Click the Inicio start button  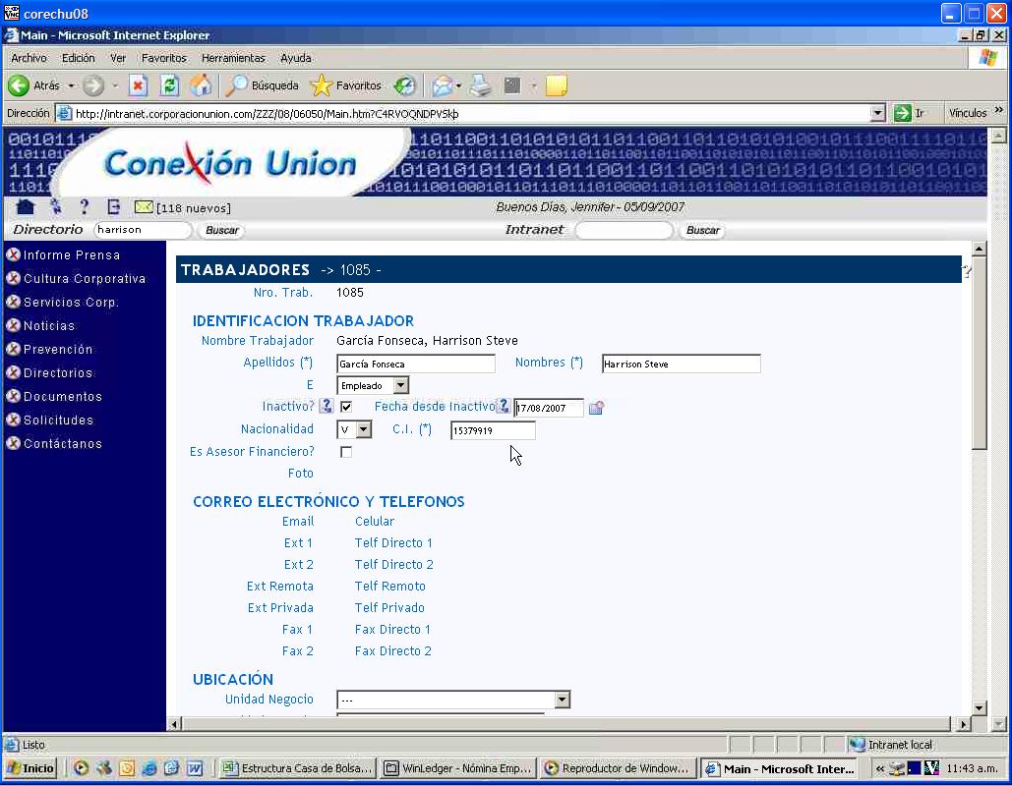(30, 768)
